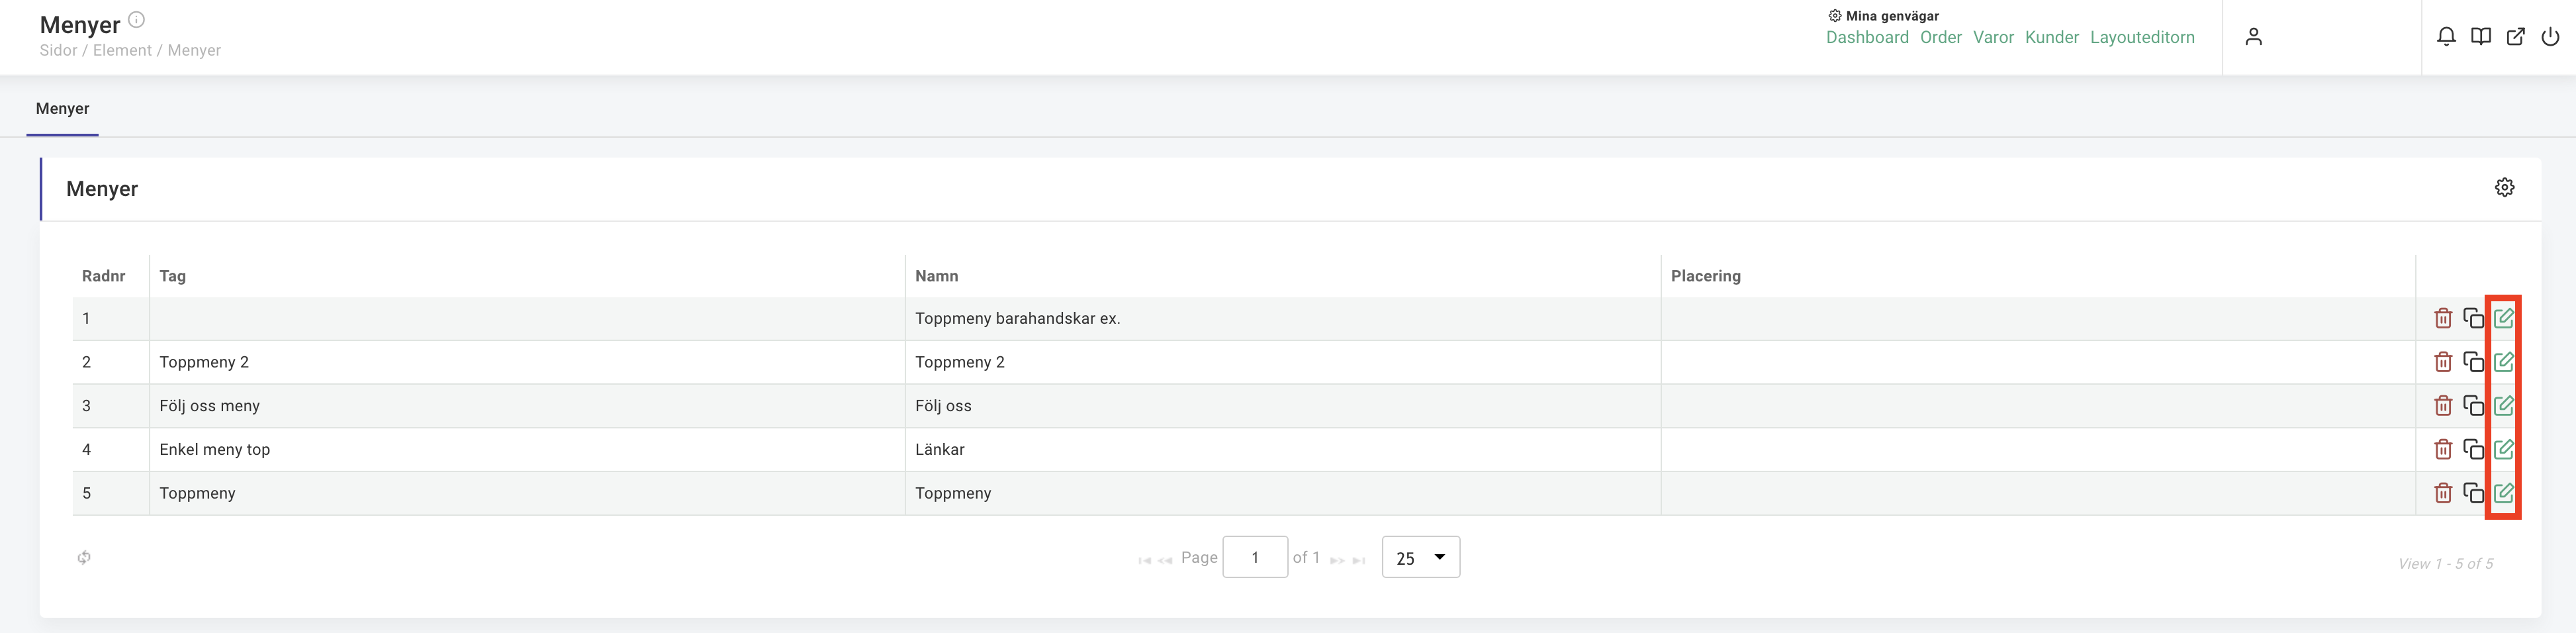
Task: Select the Menyer tab
Action: pyautogui.click(x=62, y=109)
